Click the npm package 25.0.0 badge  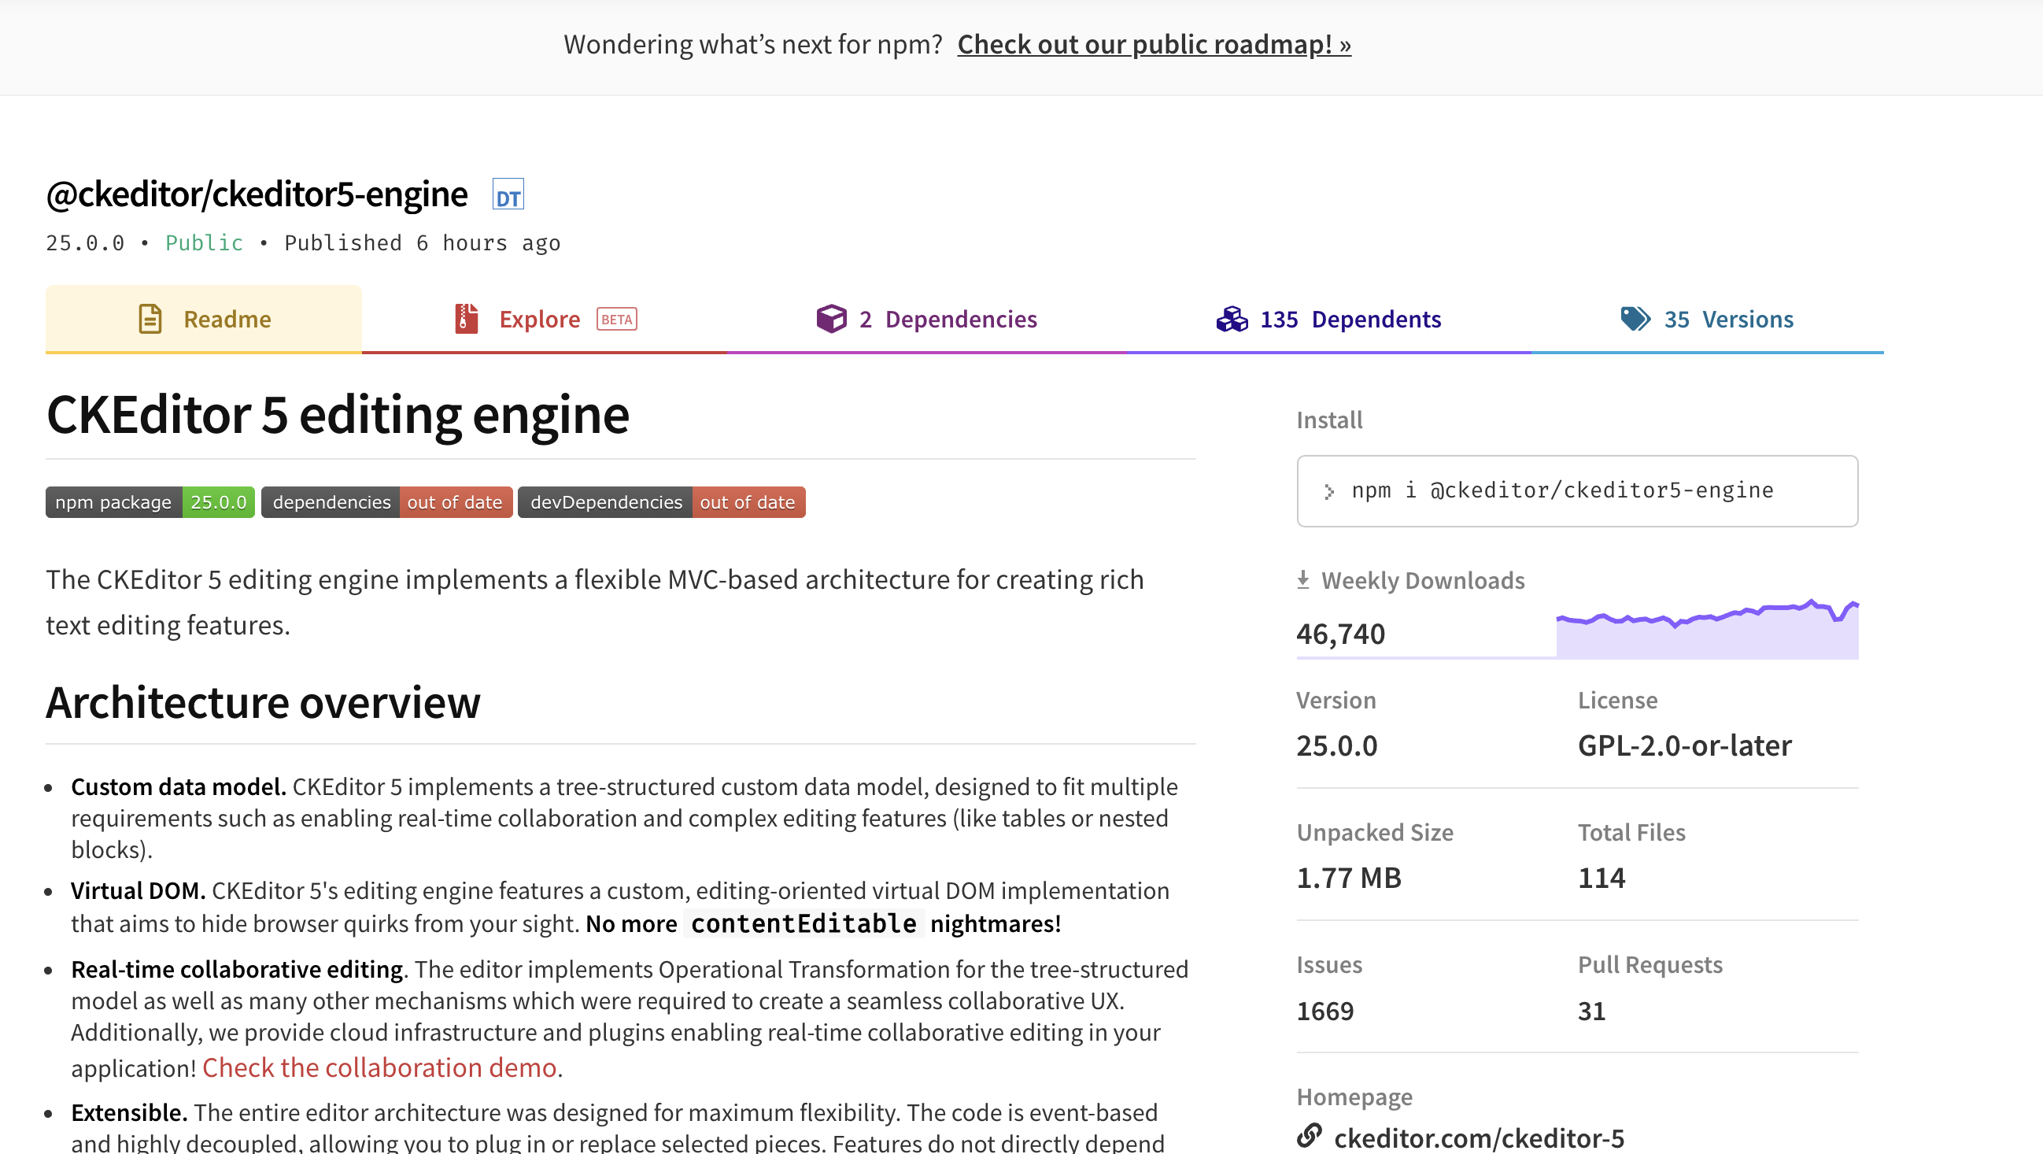[x=150, y=502]
